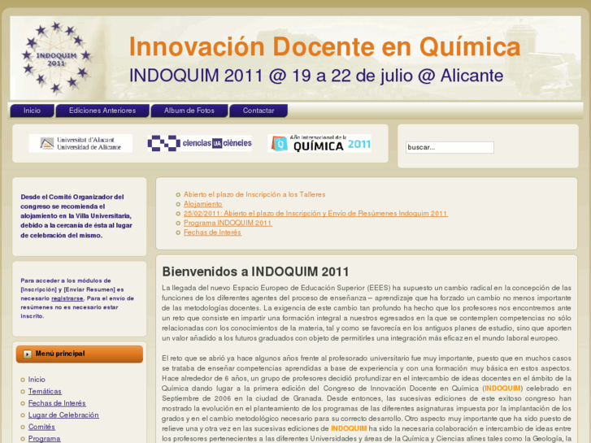
Task: Click the Menú principal header bar
Action: click(80, 354)
